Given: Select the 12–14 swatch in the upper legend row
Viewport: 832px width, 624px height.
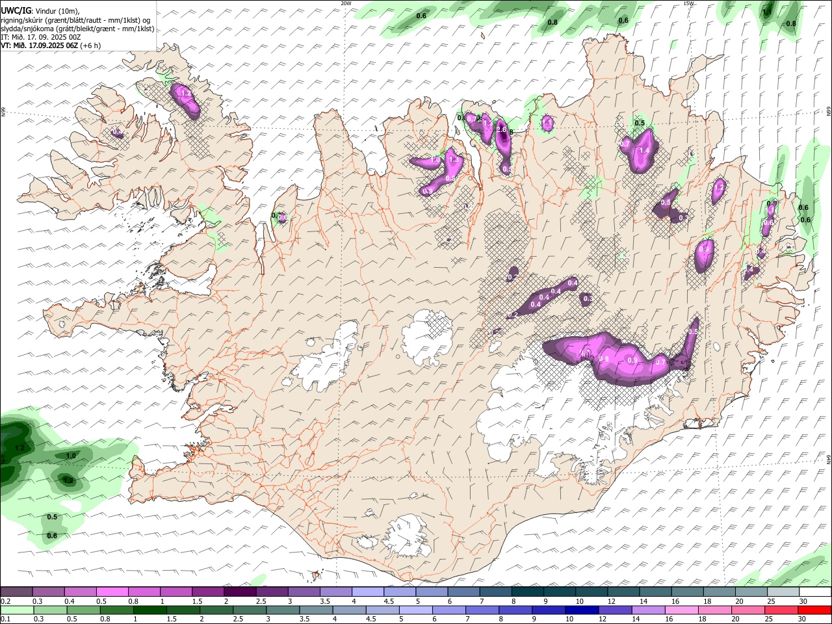Looking at the screenshot, I should point(624,592).
